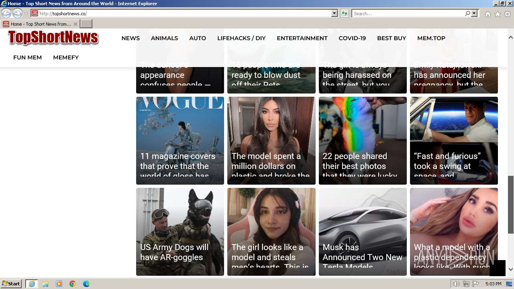
Task: Open the MEMEFY menu item
Action: pyautogui.click(x=66, y=57)
